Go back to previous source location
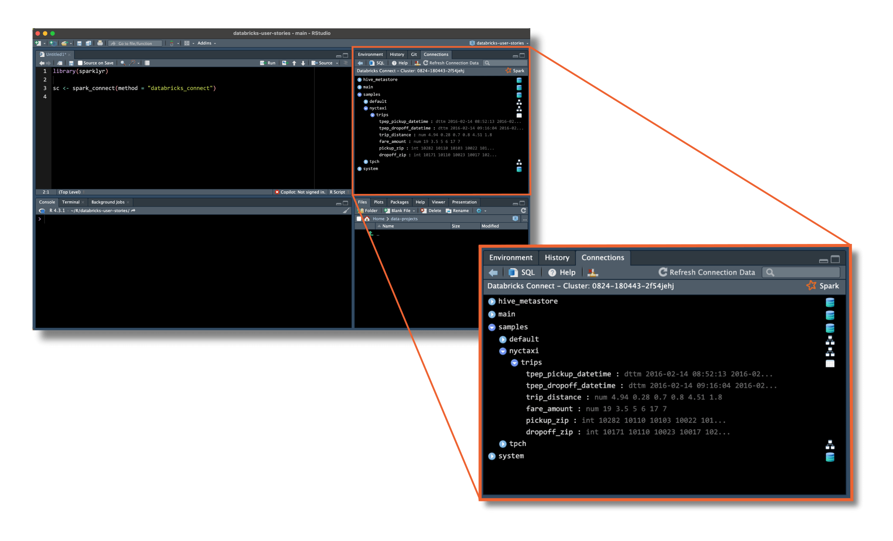 [42, 63]
